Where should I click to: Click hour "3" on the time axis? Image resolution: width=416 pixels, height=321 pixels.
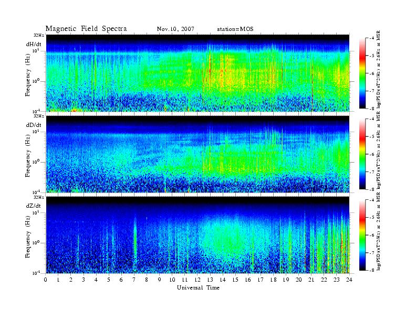[84, 280]
